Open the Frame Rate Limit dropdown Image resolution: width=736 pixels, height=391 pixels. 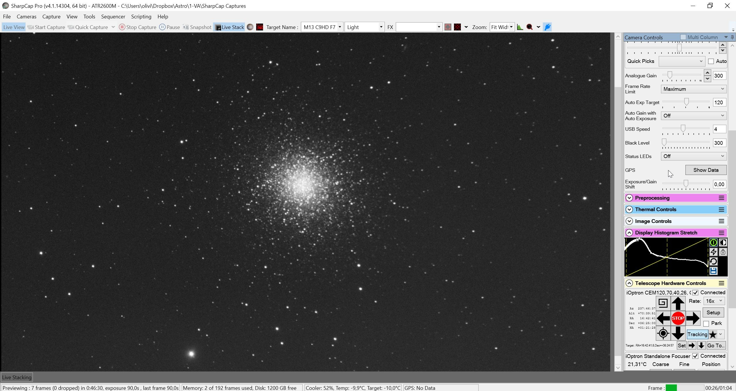pos(693,89)
